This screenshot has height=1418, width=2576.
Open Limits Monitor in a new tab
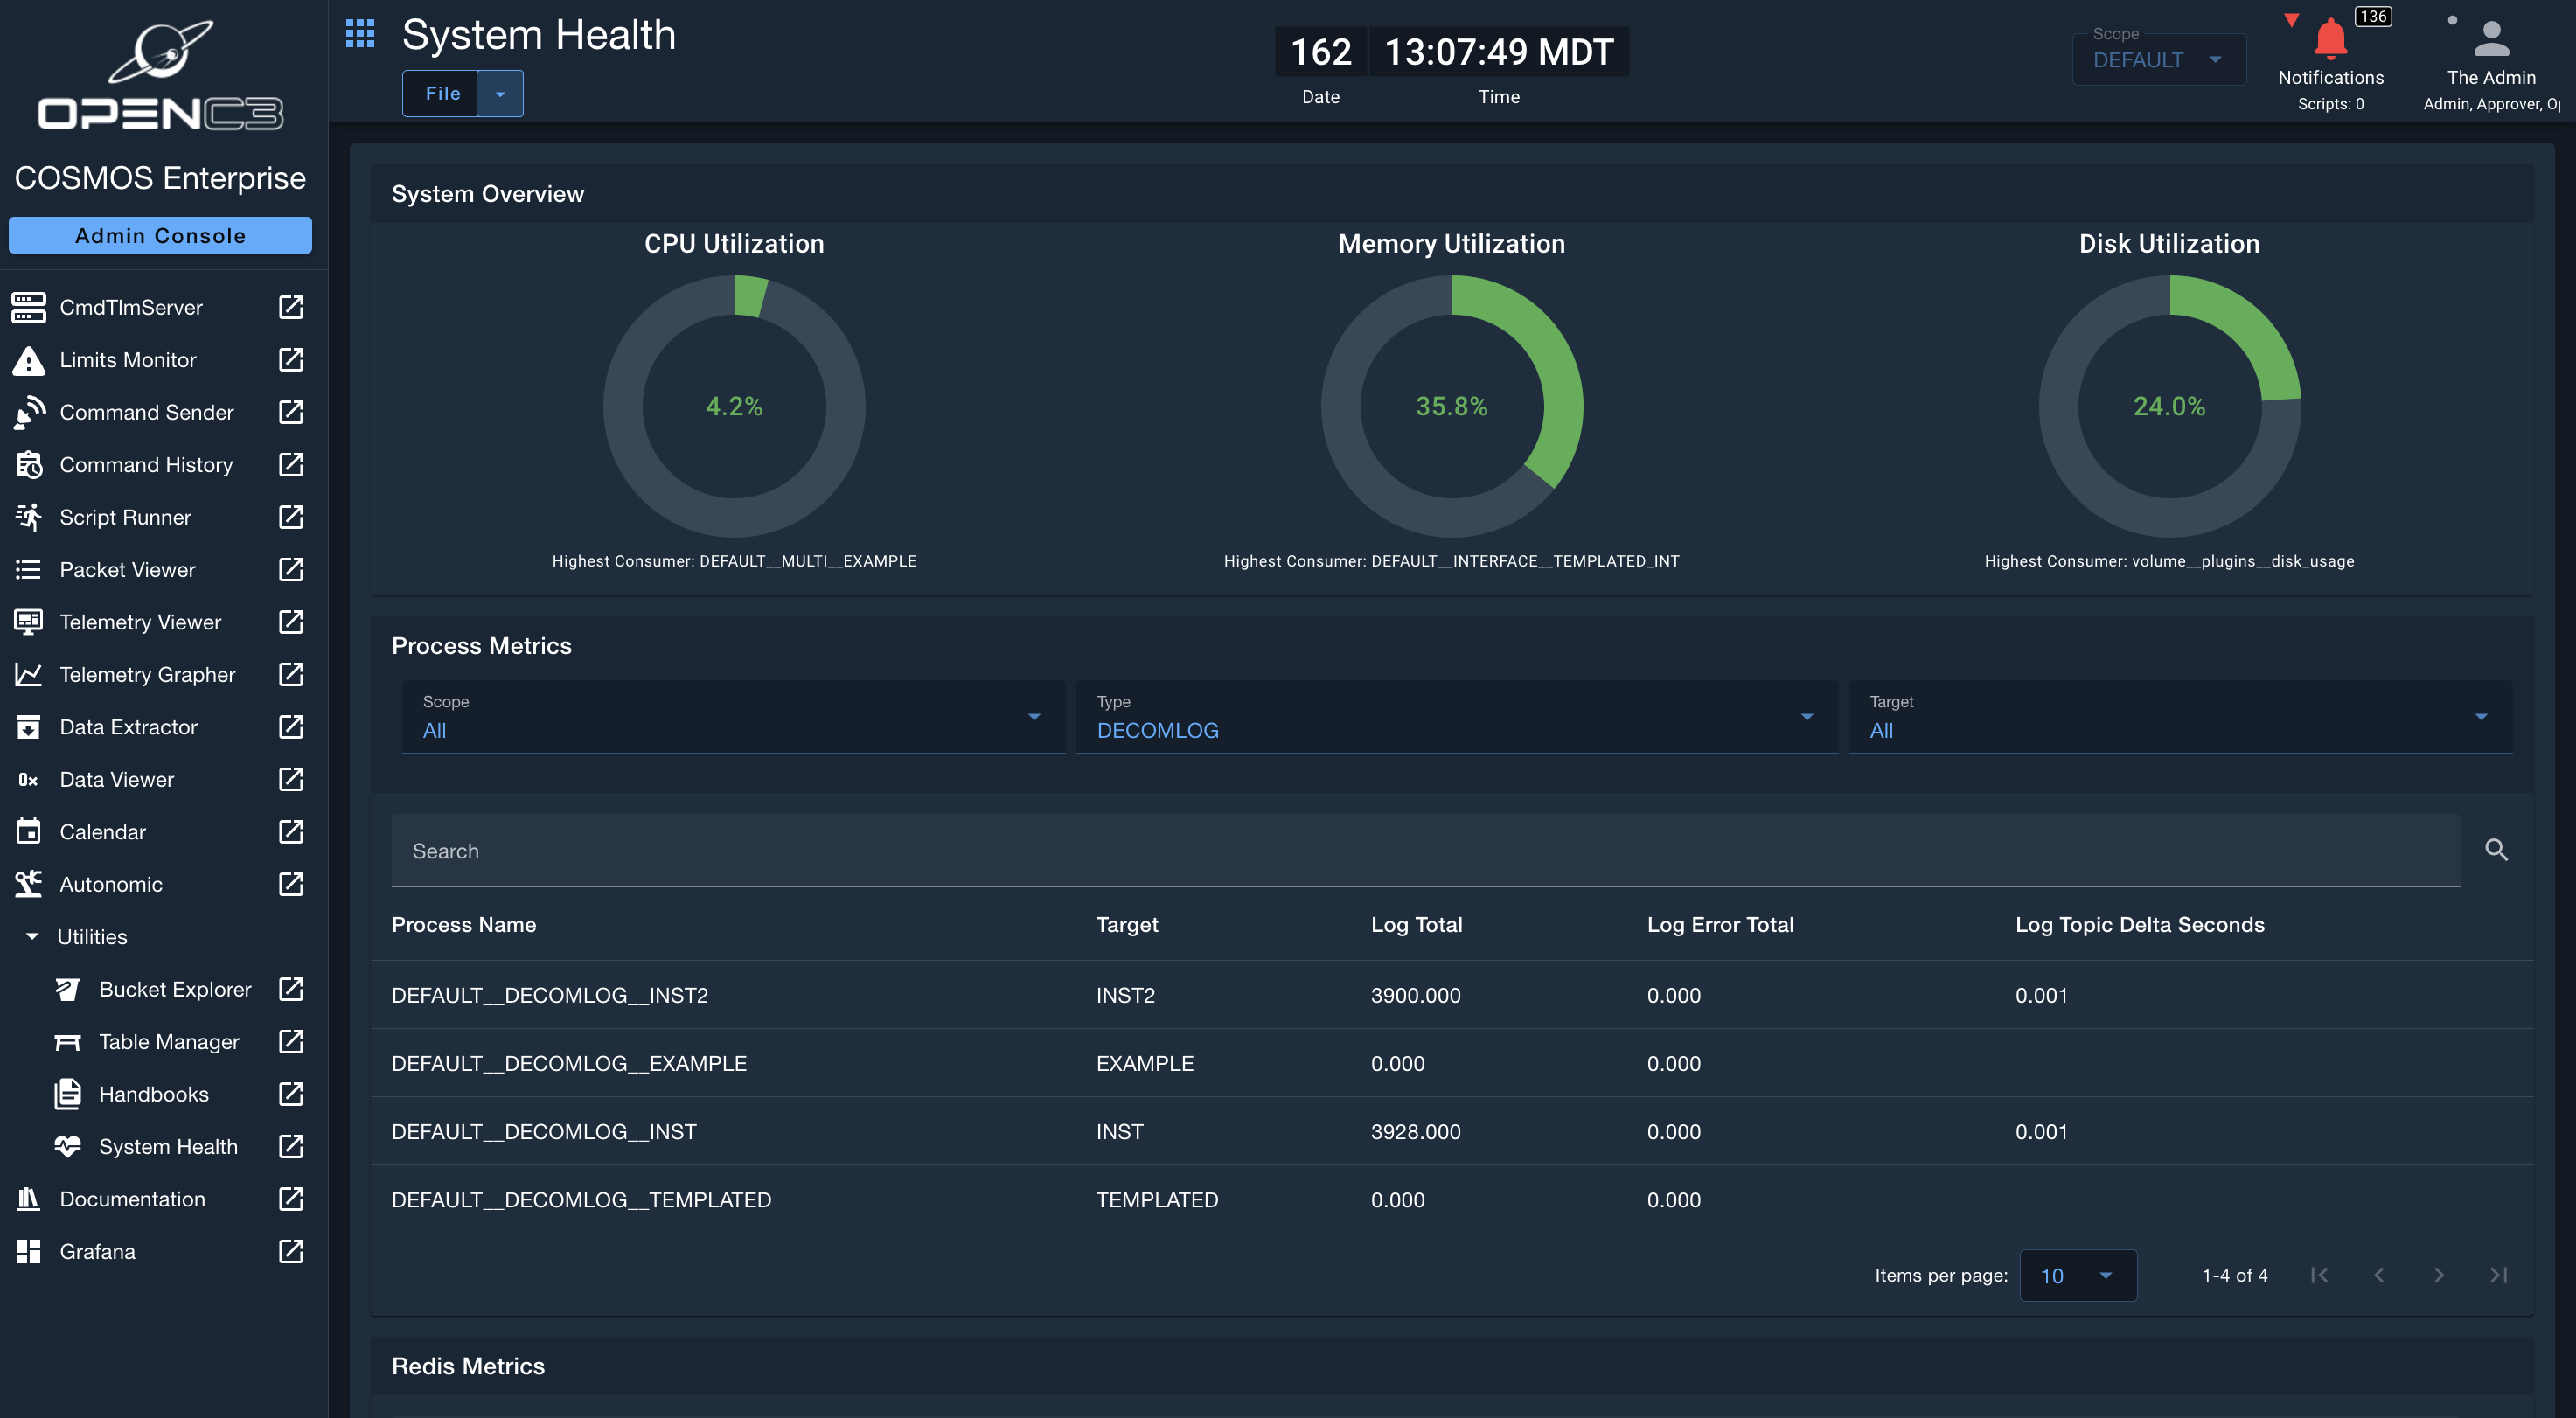click(x=291, y=359)
